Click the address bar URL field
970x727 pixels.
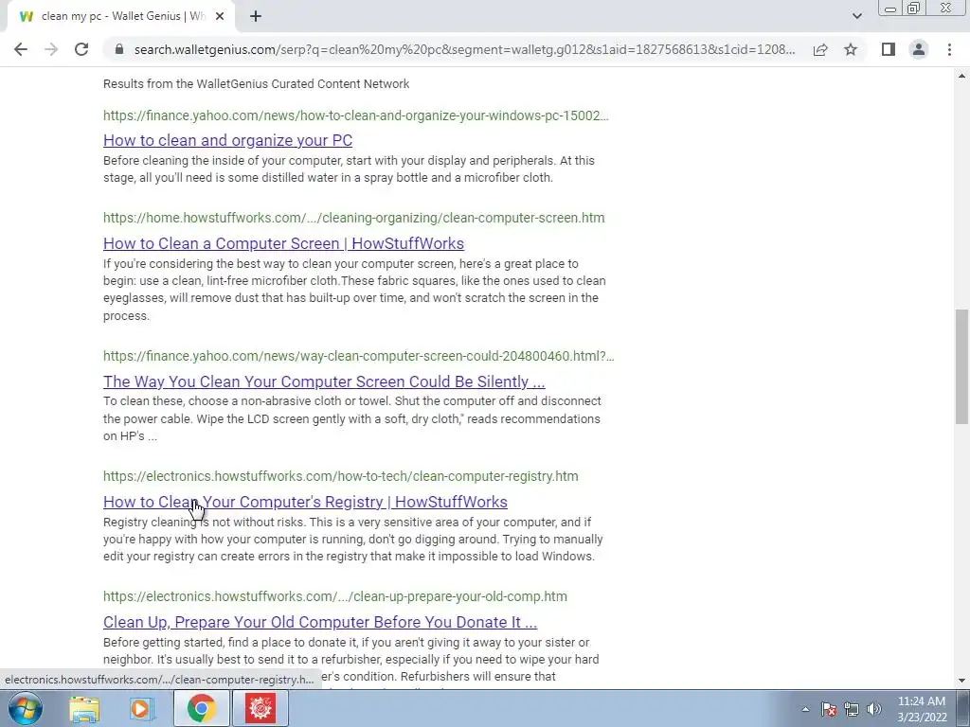coord(464,49)
